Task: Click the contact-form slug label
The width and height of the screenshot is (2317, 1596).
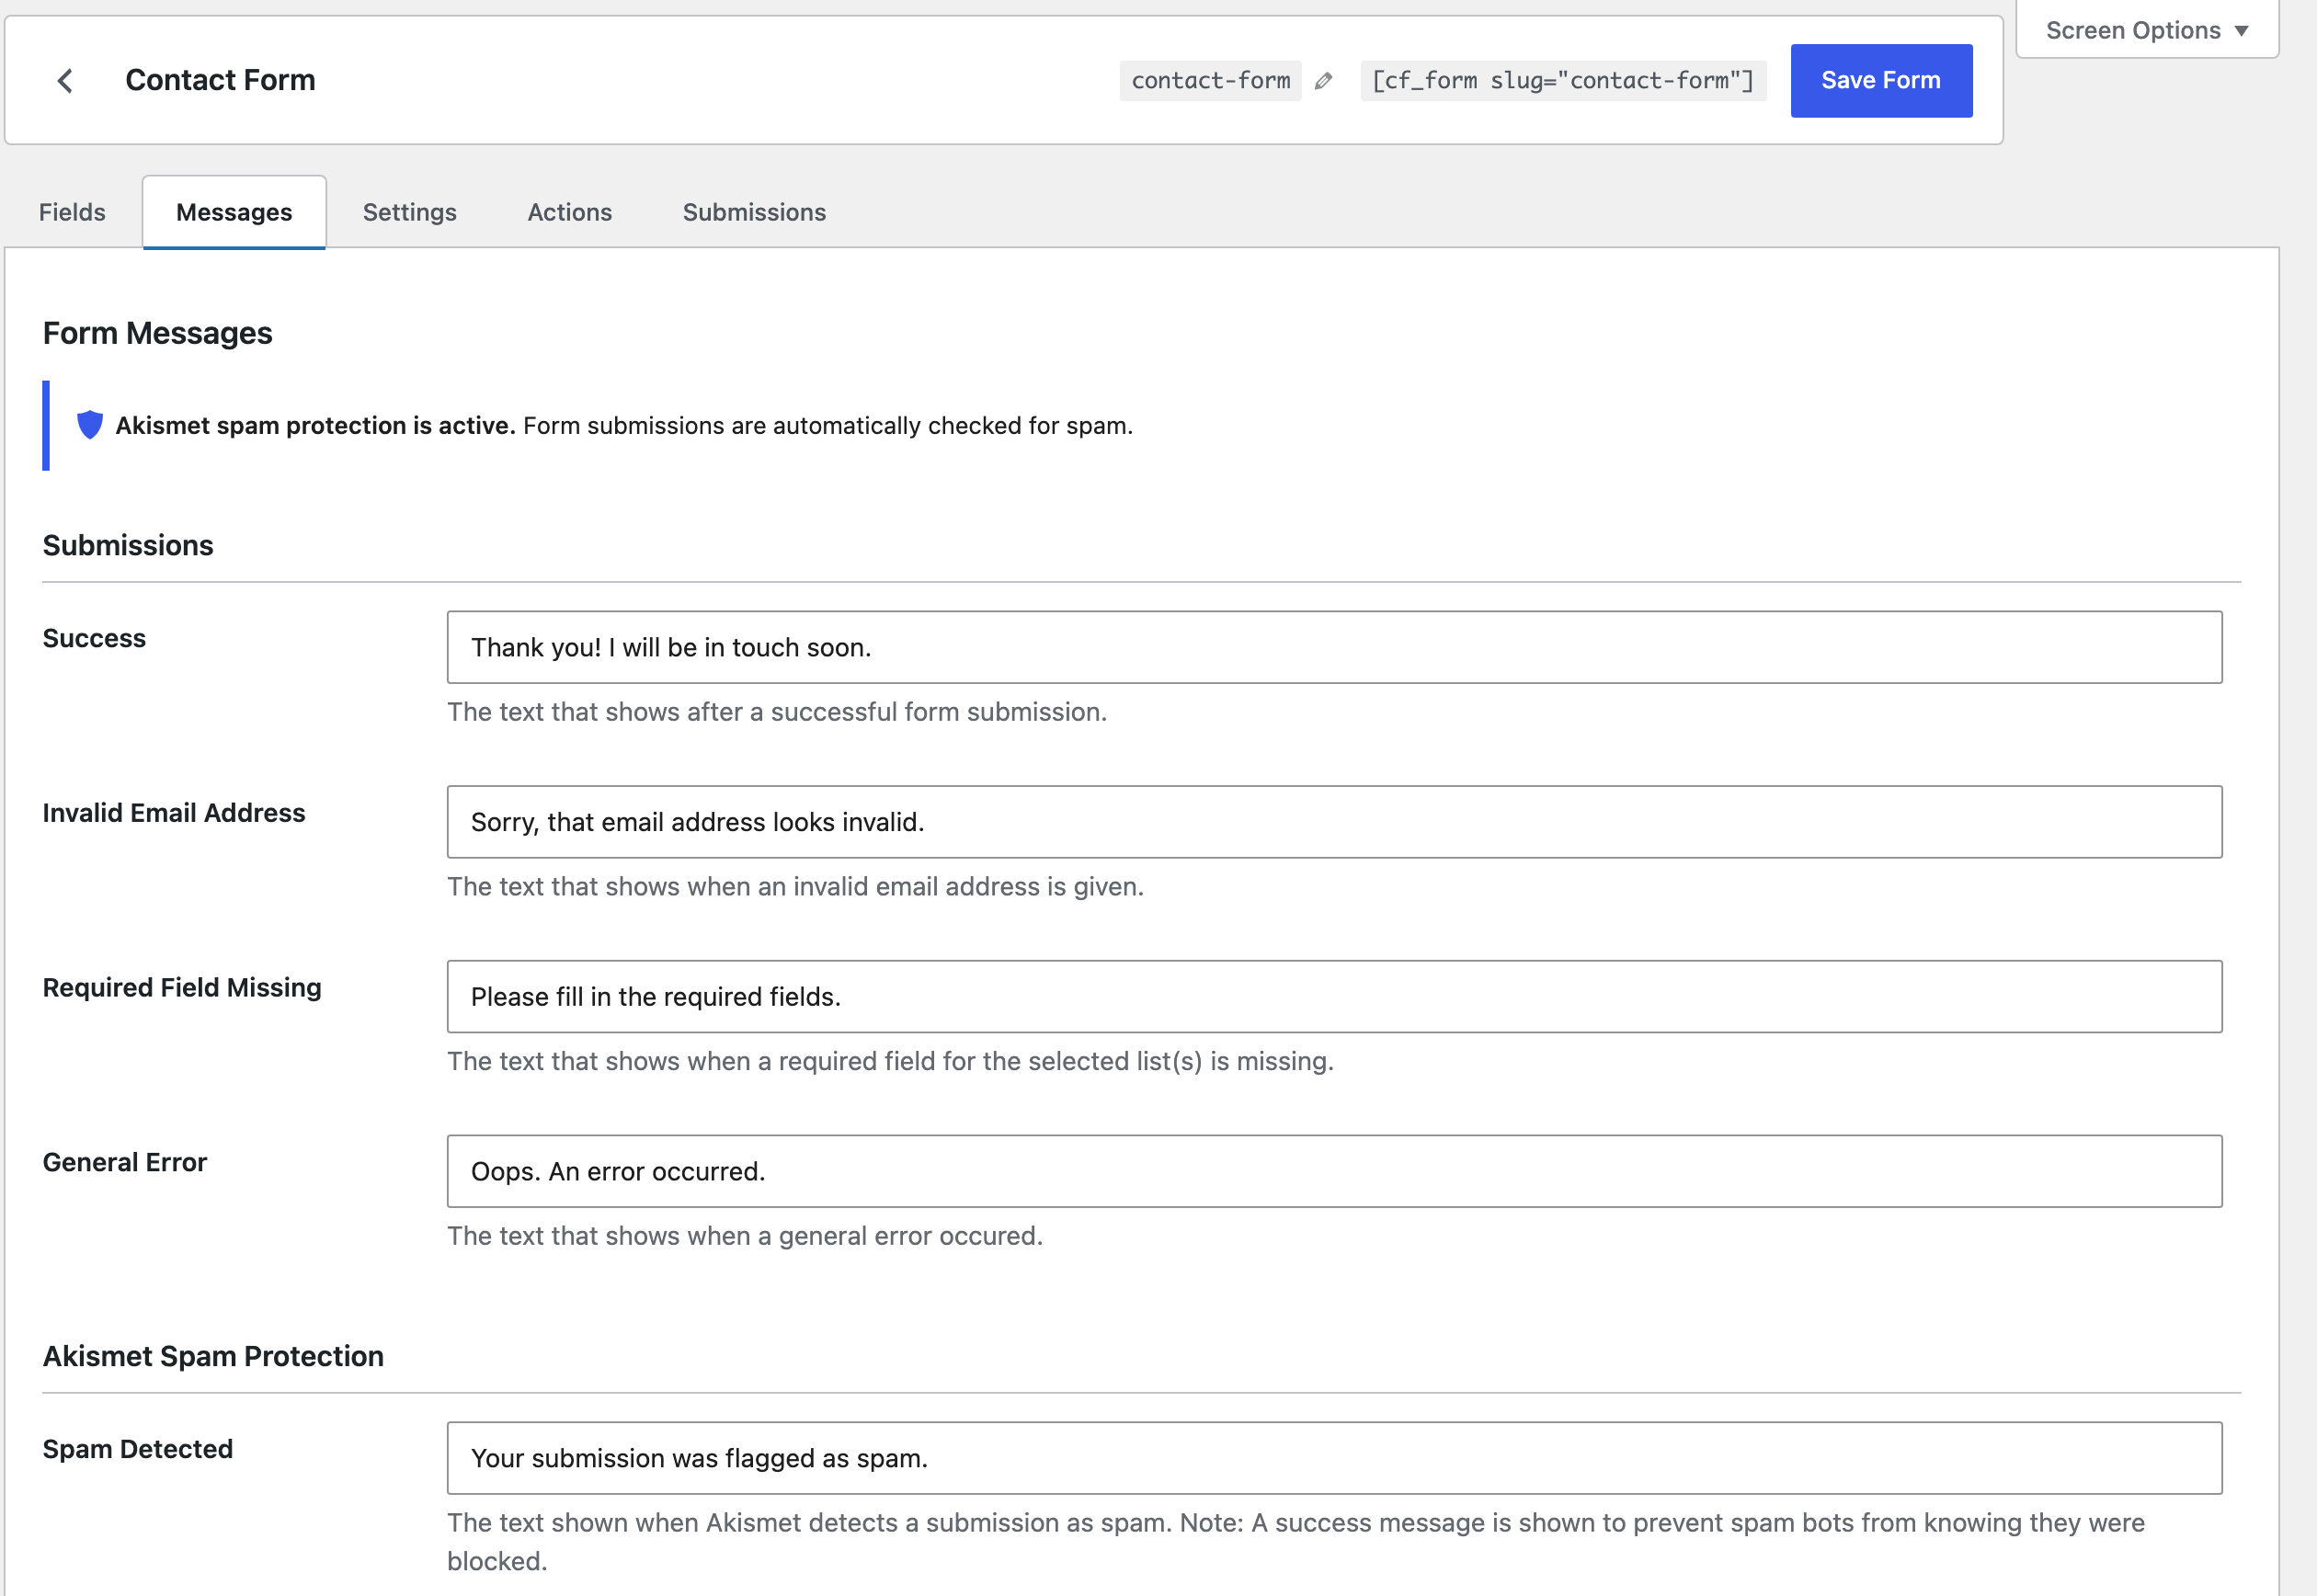Action: [x=1210, y=80]
